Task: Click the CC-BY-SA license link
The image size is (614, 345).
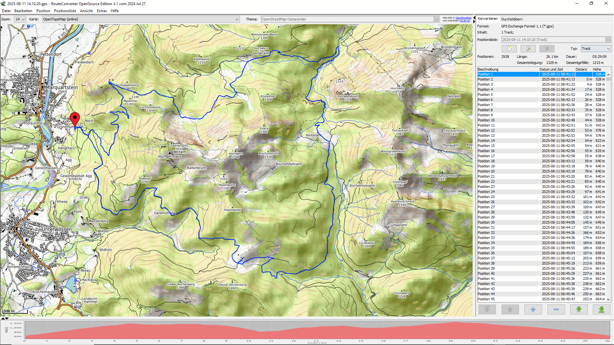Action: click(x=465, y=20)
